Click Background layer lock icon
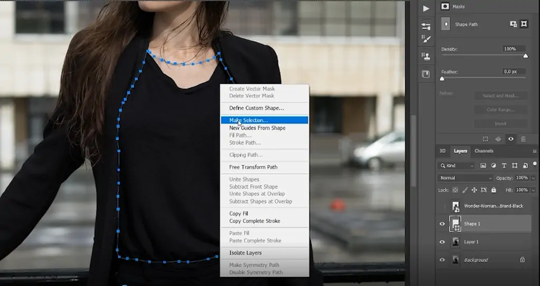Viewport: 540px width, 286px height. pos(523,260)
